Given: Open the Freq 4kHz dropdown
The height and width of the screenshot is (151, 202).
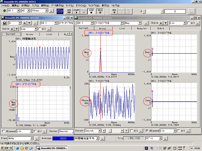Looking at the screenshot, I should point(32,138).
